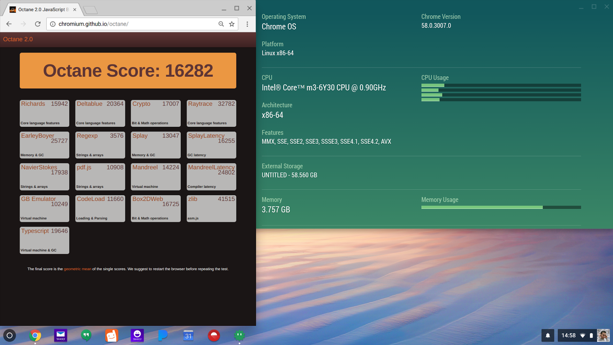
Task: Select the Regexp 3576 benchmark tile
Action: coord(100,145)
